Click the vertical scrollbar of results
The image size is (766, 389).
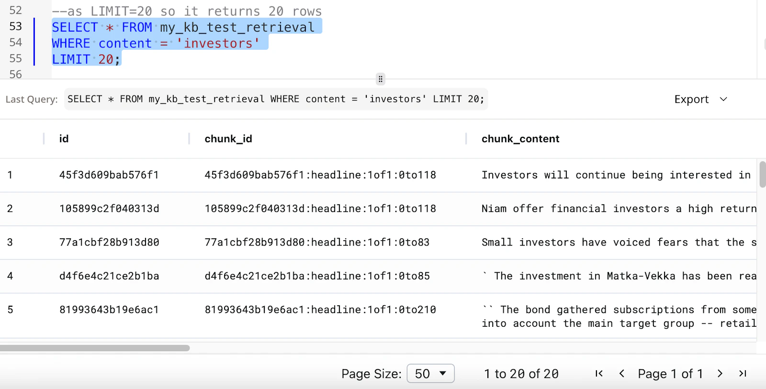click(762, 175)
